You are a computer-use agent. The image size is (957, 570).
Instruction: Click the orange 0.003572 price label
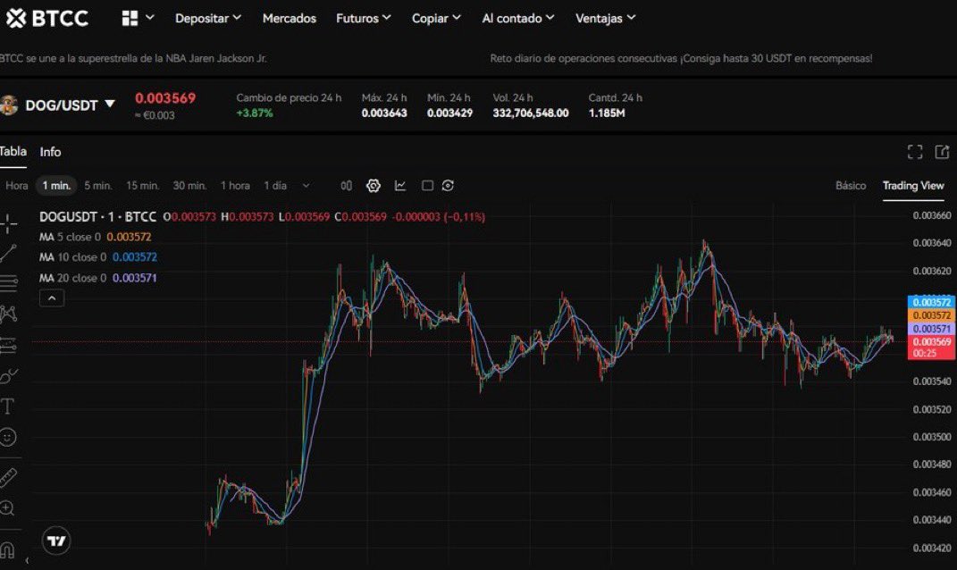931,315
